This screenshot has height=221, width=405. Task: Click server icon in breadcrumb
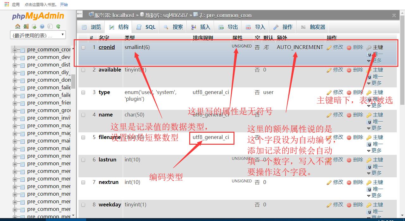coord(91,15)
